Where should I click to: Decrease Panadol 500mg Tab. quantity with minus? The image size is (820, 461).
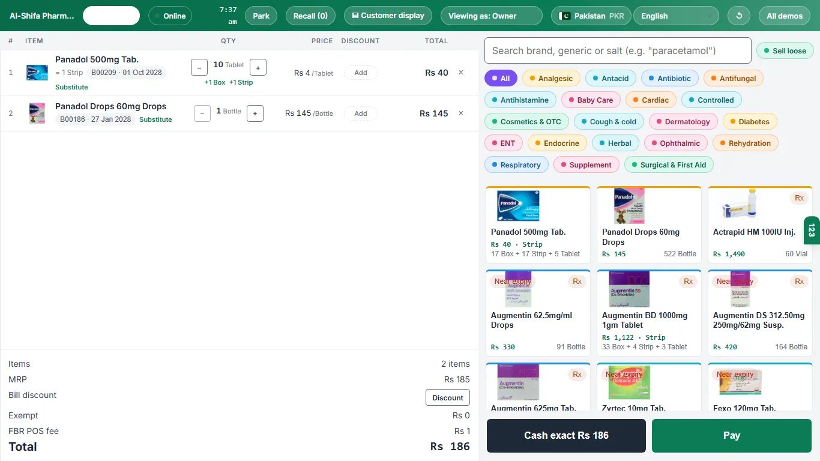199,67
